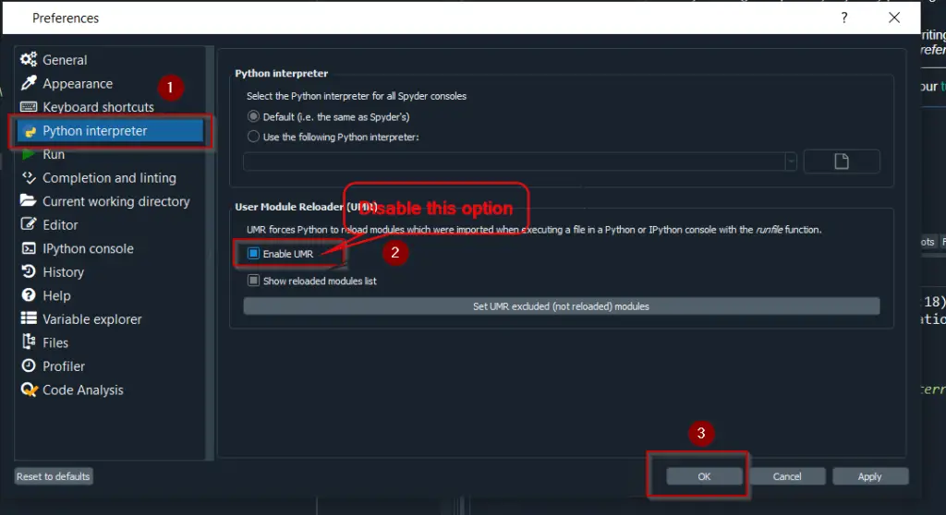Select Default interpreter radio button
This screenshot has width=946, height=515.
(x=253, y=116)
